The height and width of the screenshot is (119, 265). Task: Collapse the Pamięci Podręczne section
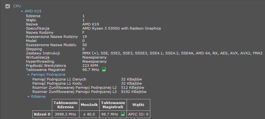point(29,74)
